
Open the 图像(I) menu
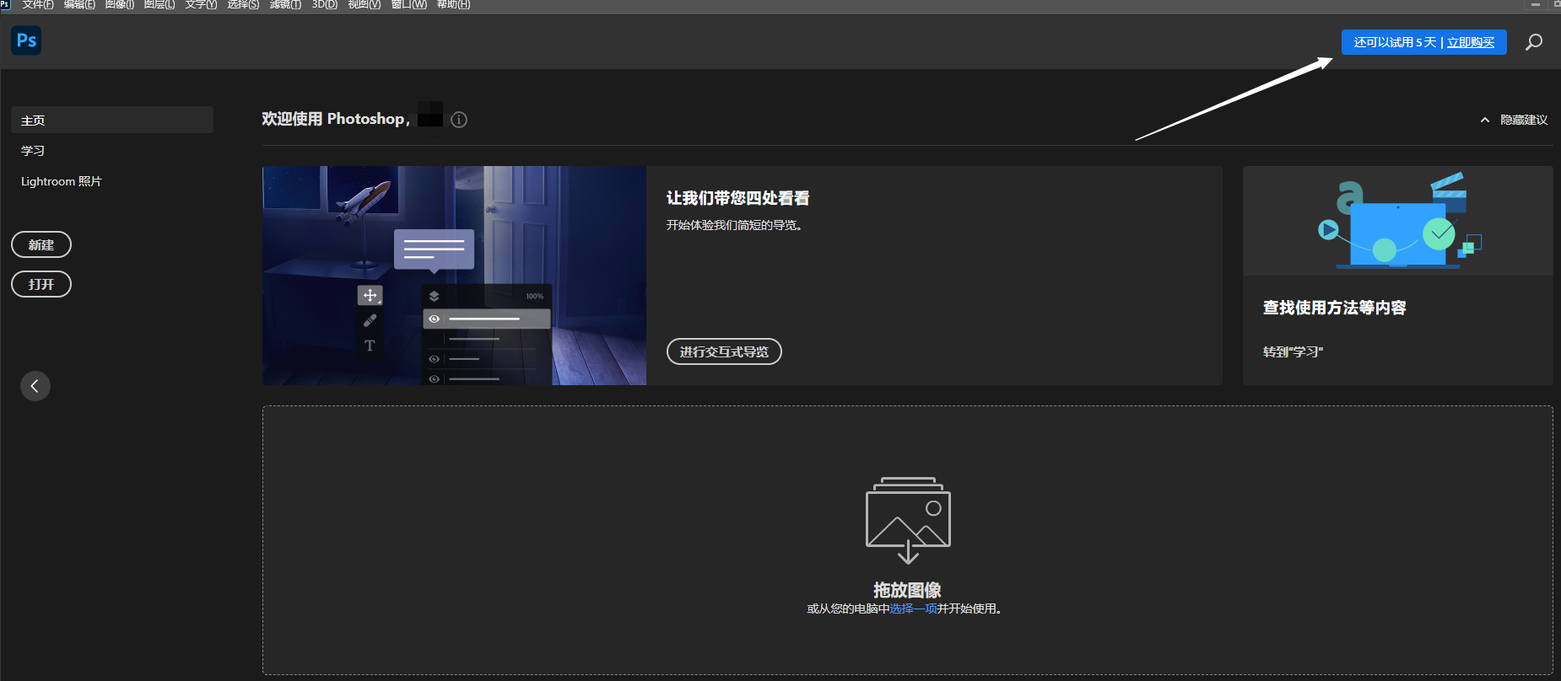(119, 5)
